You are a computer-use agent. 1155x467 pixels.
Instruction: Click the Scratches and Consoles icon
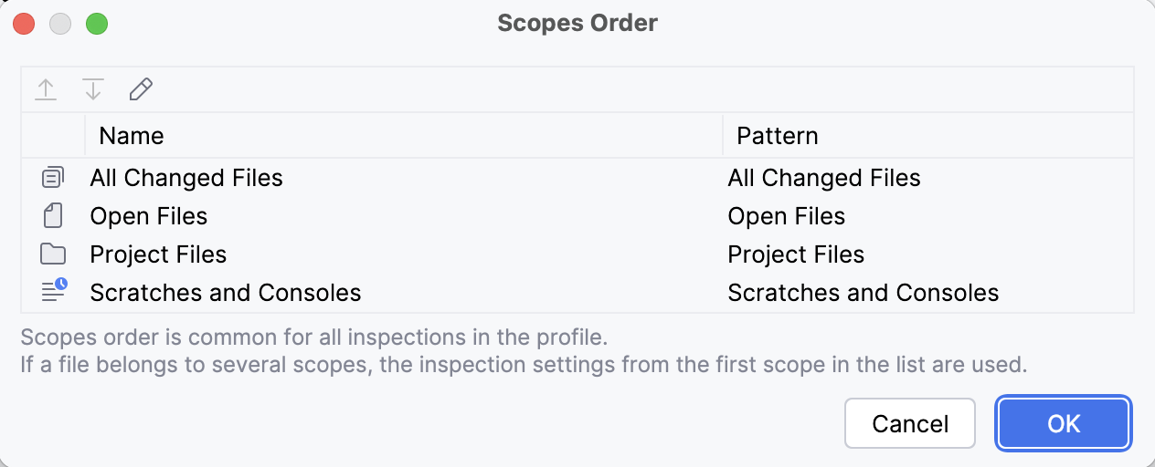[54, 292]
